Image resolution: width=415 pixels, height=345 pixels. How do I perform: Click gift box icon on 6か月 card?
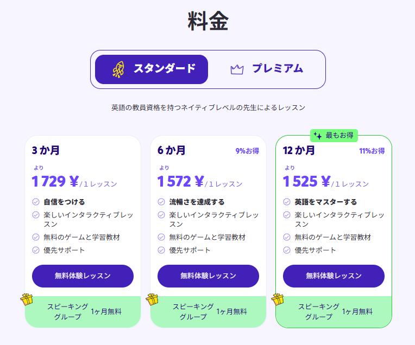(x=152, y=299)
